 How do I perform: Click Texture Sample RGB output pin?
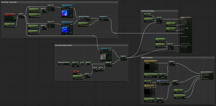[x=110, y=50]
